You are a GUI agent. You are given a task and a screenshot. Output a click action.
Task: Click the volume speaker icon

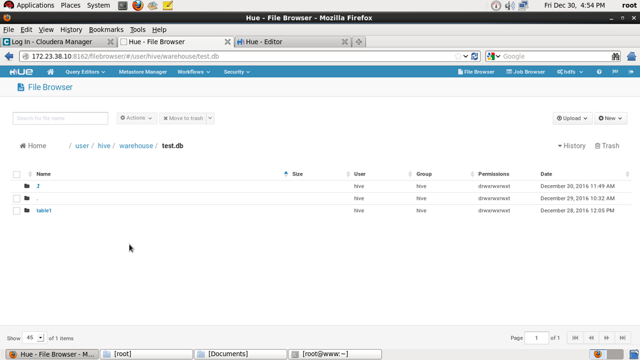(509, 5)
